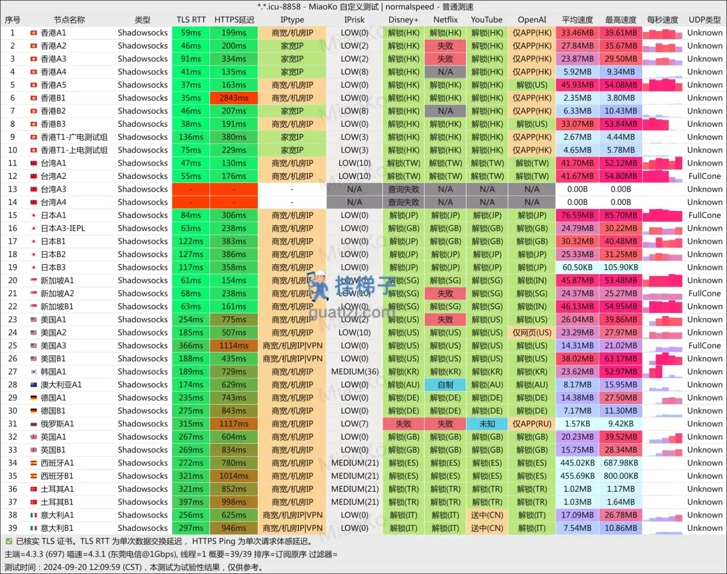Screen dimensions: 727x574
Task: Click the green TLS verified checkmark
Action: click(x=9, y=541)
